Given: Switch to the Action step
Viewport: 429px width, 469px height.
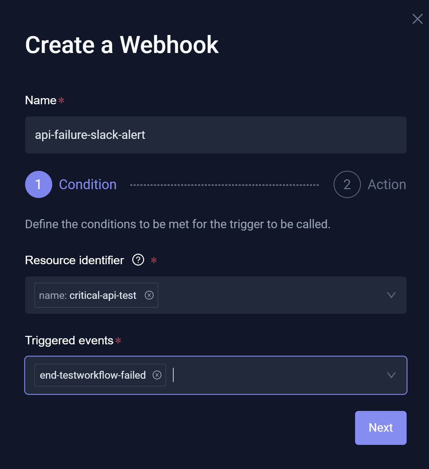Looking at the screenshot, I should [x=387, y=184].
